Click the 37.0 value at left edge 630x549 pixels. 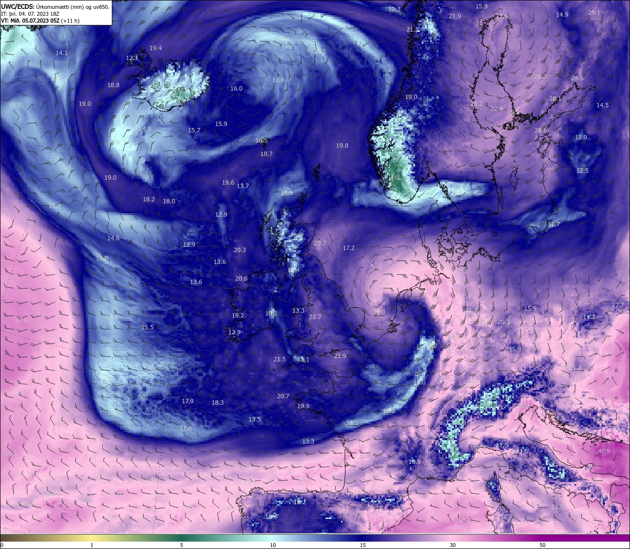(21, 320)
